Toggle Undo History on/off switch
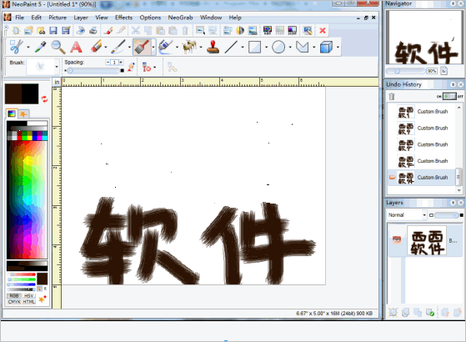This screenshot has width=466, height=342. click(449, 96)
